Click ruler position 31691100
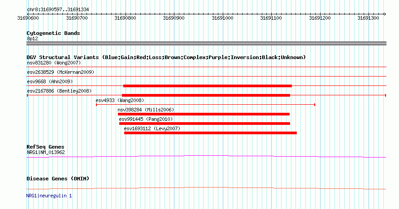 pyautogui.click(x=271, y=18)
